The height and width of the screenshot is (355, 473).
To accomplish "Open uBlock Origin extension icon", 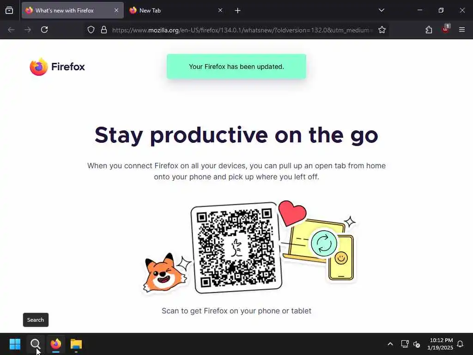I will pyautogui.click(x=446, y=29).
